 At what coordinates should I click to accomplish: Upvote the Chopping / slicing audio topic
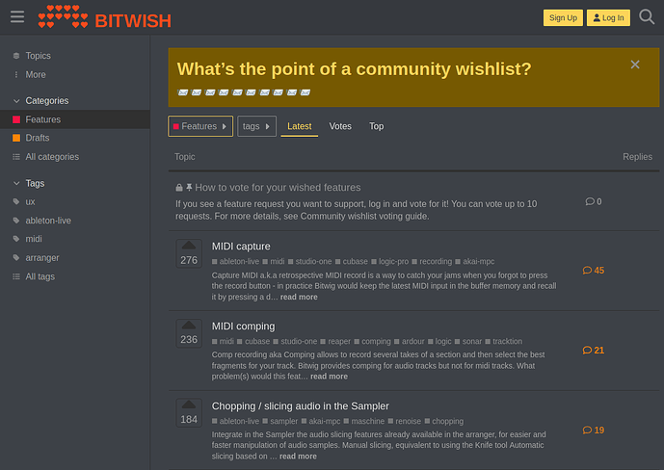(189, 405)
